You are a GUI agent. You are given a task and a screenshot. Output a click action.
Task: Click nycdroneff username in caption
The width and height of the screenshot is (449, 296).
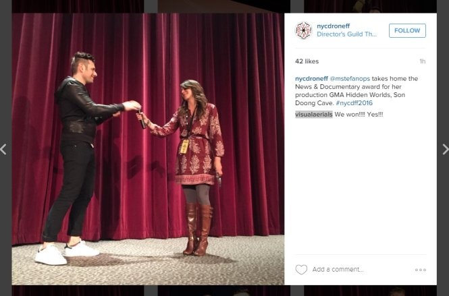coord(311,79)
